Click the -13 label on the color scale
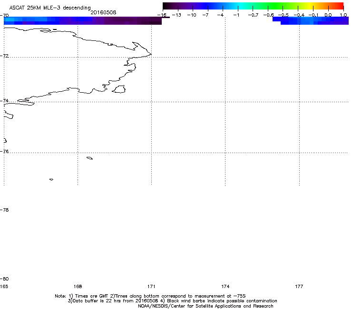The width and height of the screenshot is (352, 309). pos(176,15)
